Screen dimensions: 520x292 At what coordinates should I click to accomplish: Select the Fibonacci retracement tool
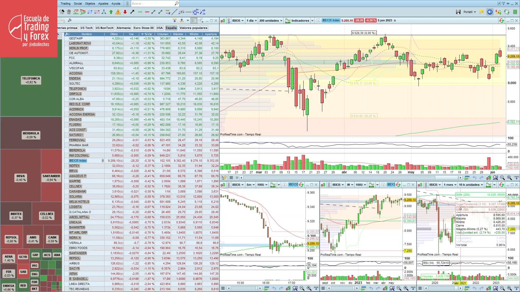[x=168, y=12]
